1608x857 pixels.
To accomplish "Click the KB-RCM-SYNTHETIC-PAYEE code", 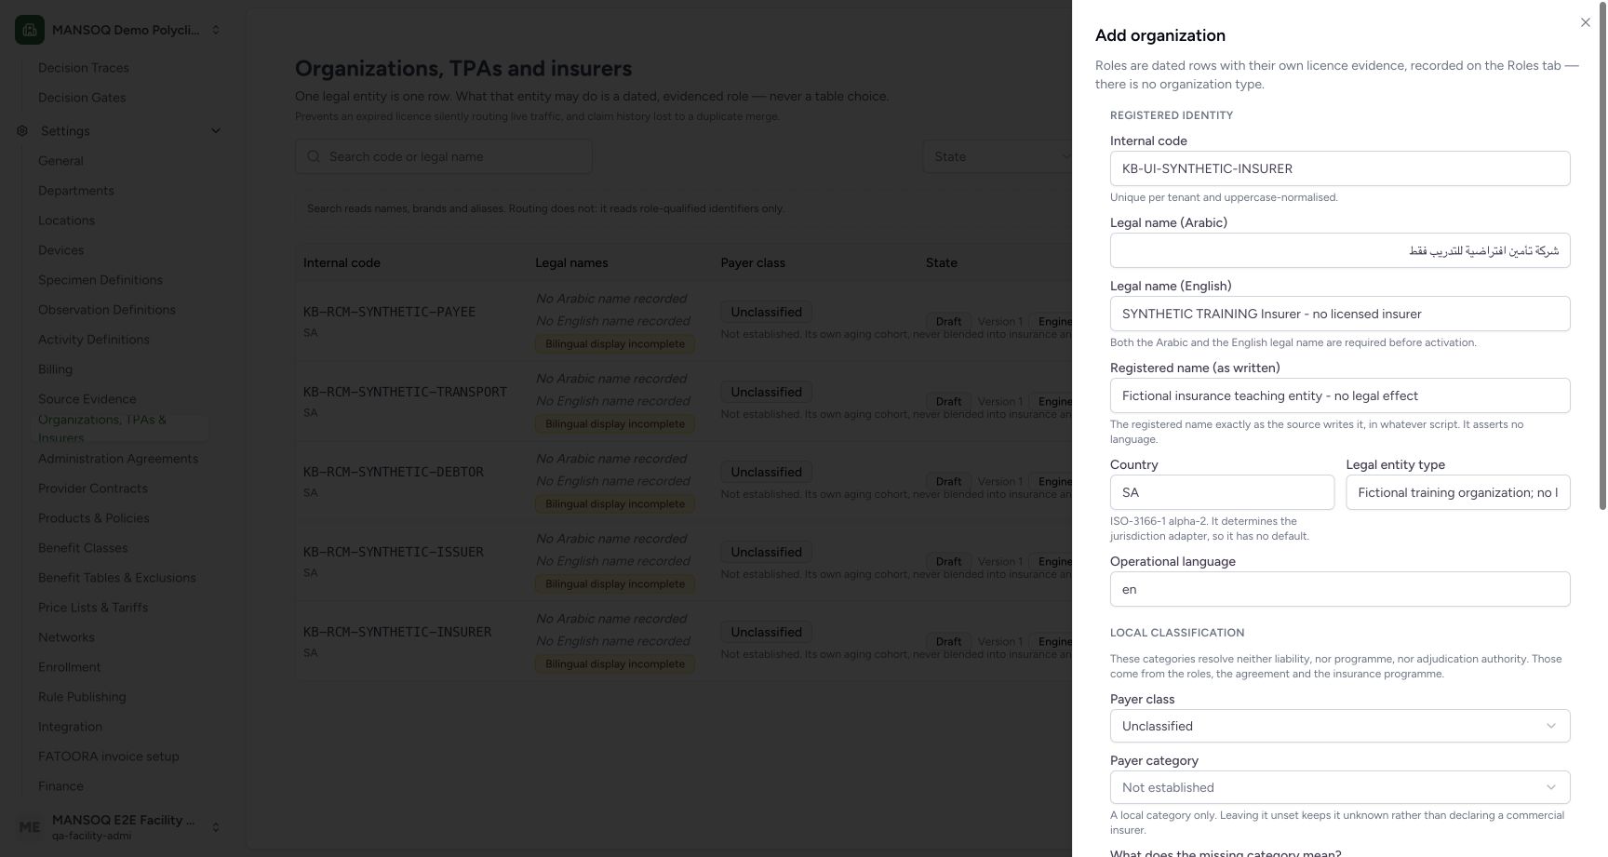I will pos(389,312).
